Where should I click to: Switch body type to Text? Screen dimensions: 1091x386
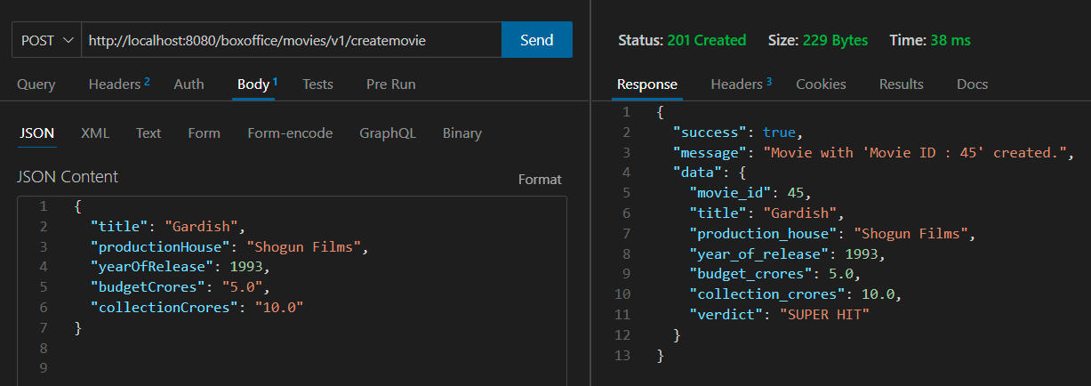(x=148, y=133)
